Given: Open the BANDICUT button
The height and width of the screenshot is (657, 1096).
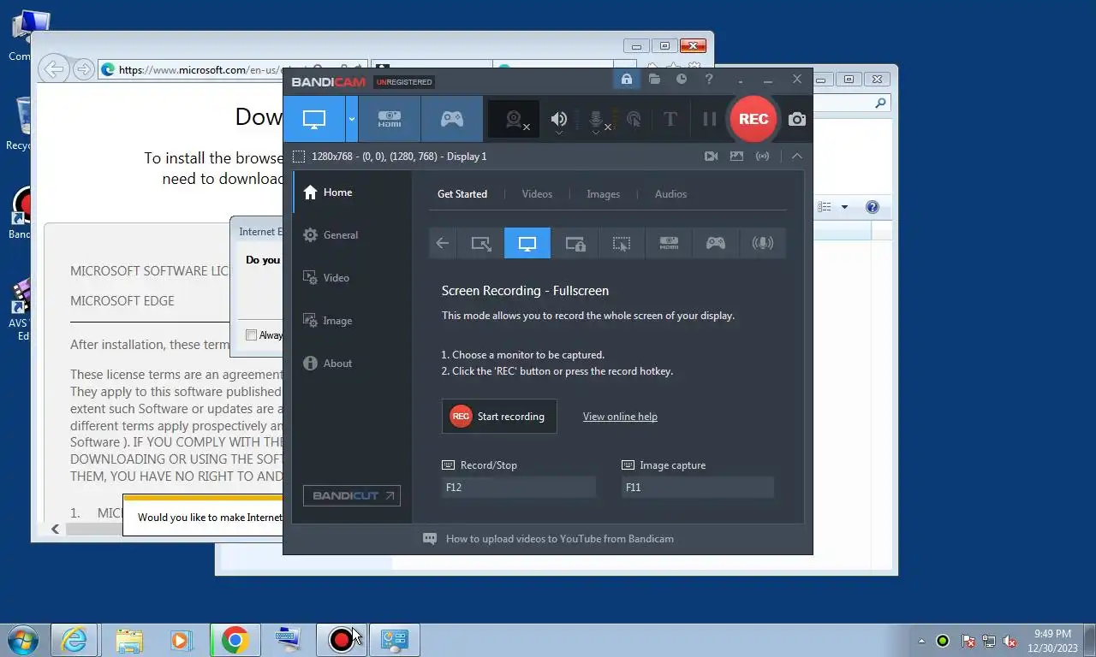Looking at the screenshot, I should [x=352, y=495].
